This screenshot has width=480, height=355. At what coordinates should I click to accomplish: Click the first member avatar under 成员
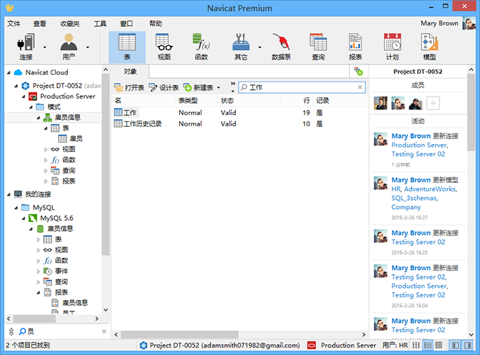pos(381,103)
